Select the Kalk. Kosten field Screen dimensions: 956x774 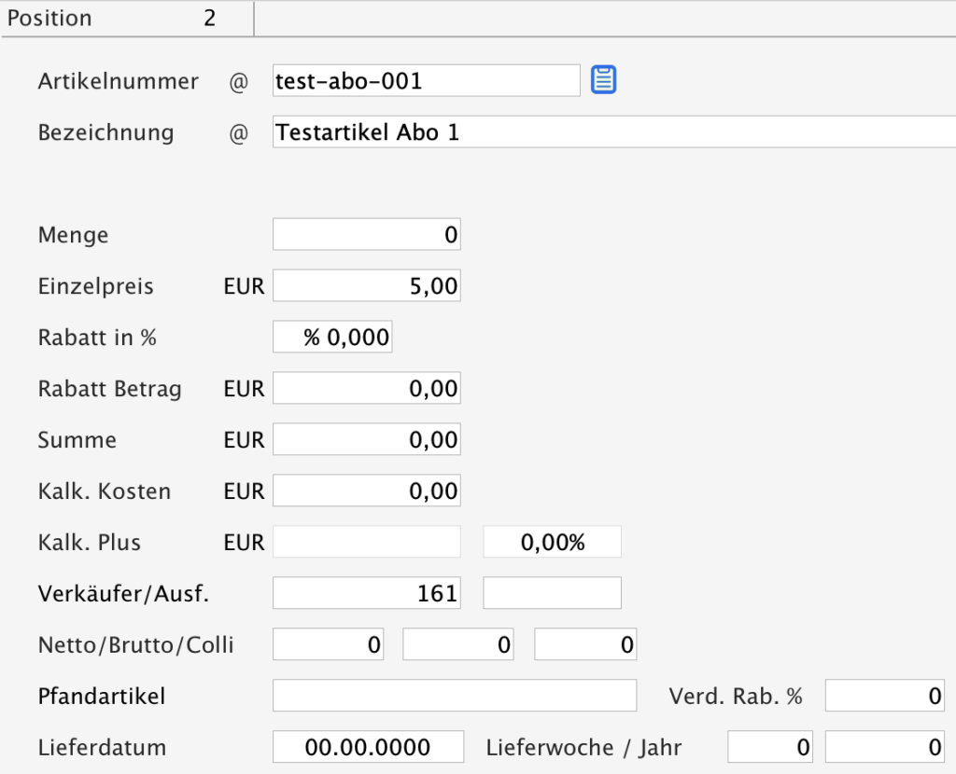(366, 491)
